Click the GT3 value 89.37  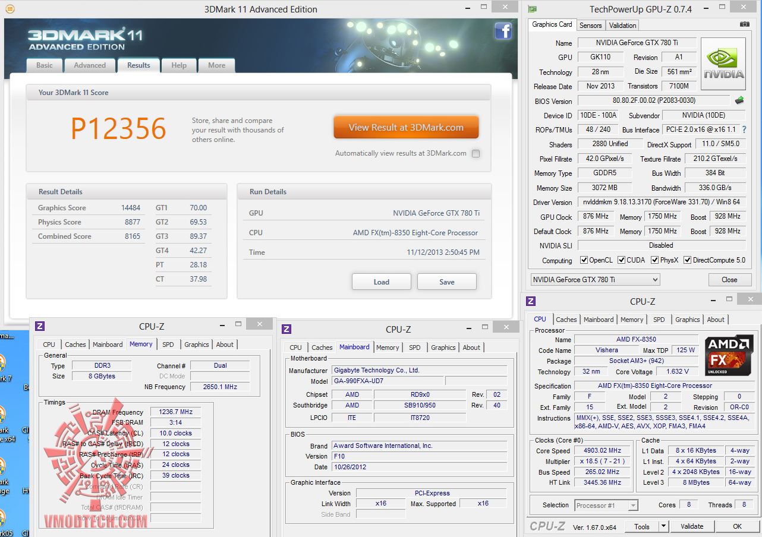pyautogui.click(x=199, y=236)
